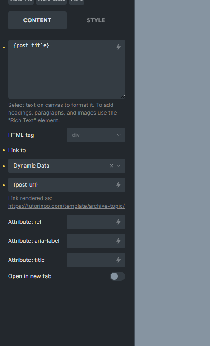Open dynamic data picker for post_title text
The width and height of the screenshot is (210, 346).
[x=118, y=47]
